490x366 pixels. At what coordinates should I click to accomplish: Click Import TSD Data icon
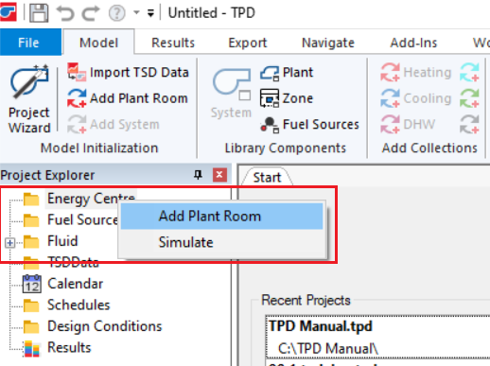point(77,72)
